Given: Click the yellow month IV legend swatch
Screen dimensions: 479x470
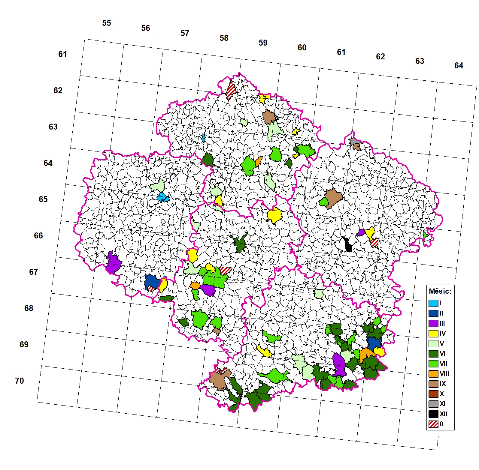Looking at the screenshot, I should (x=433, y=334).
